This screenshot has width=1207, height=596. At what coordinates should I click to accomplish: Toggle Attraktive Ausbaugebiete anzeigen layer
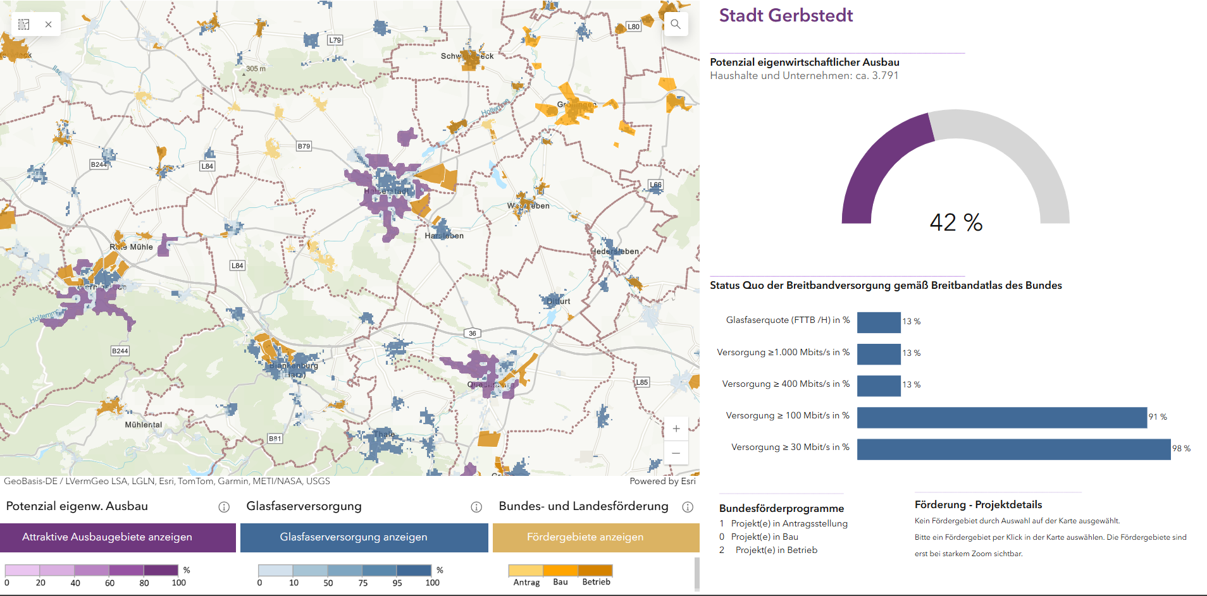[x=118, y=537]
